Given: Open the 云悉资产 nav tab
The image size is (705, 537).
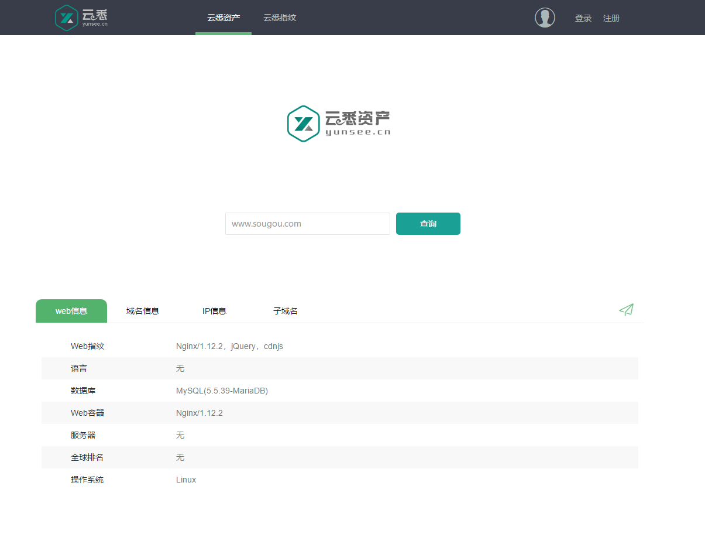Looking at the screenshot, I should [x=223, y=18].
